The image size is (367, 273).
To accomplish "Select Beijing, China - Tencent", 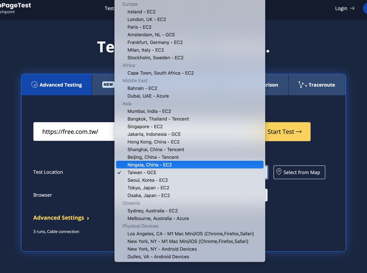I will [x=190, y=157].
